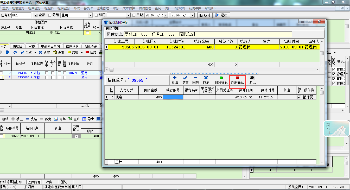Switch to the 到账查询 tab

coord(91,46)
